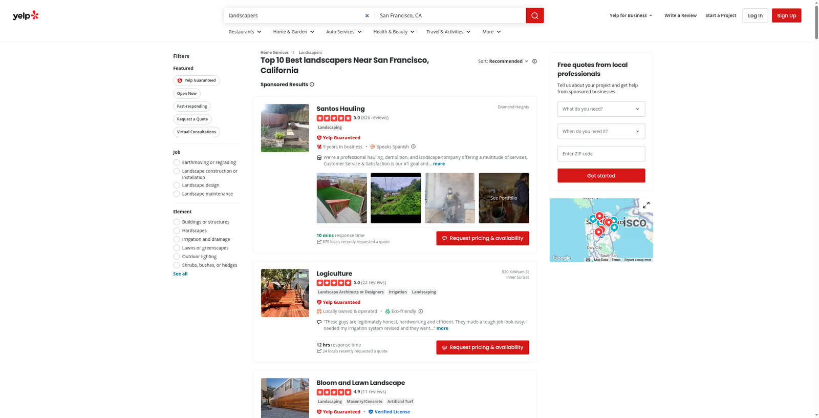Go to Home Services breadcrumb

[274, 52]
